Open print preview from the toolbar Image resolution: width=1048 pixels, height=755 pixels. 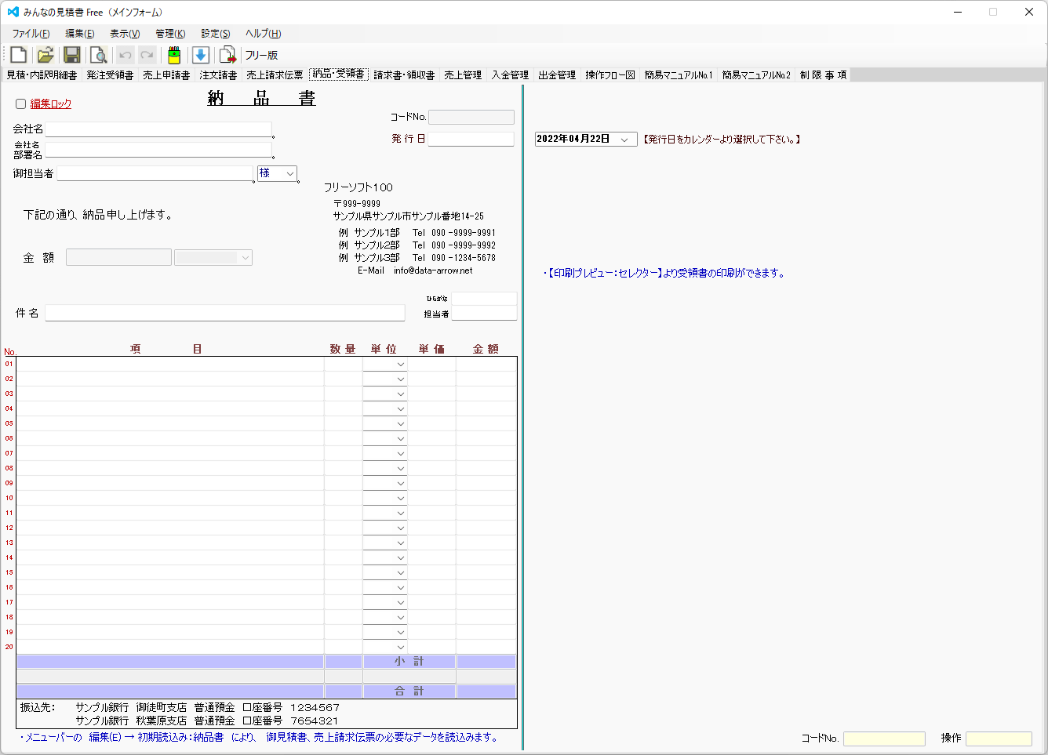[97, 54]
